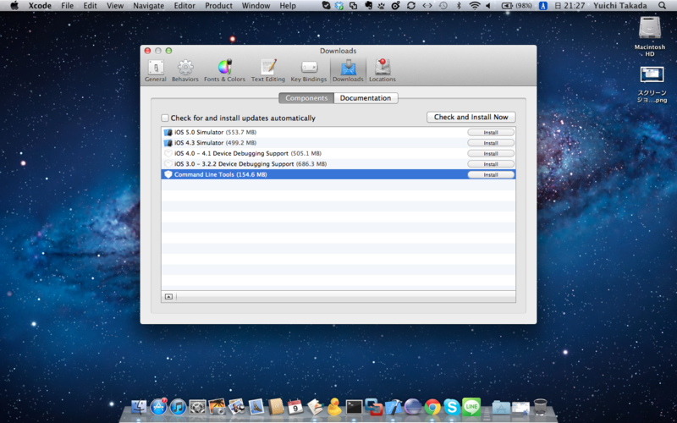Image resolution: width=677 pixels, height=423 pixels.
Task: Open Finder from the Dock
Action: pos(139,407)
